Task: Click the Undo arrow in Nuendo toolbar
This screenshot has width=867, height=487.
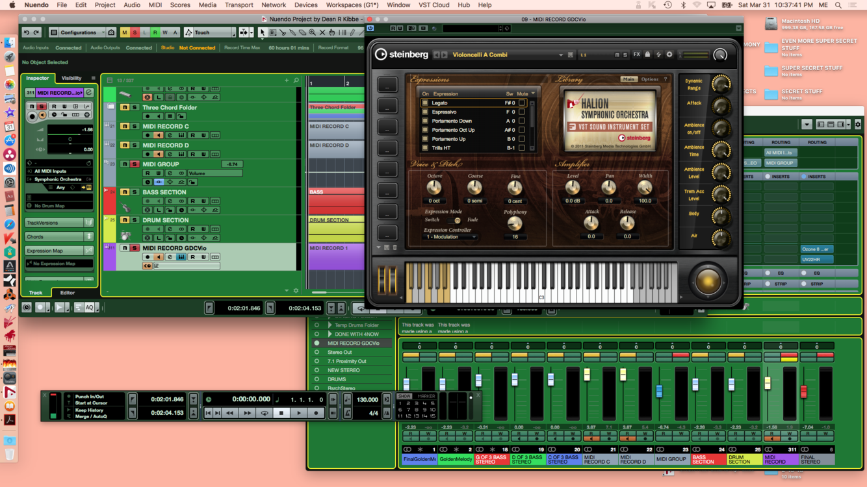Action: 27,32
